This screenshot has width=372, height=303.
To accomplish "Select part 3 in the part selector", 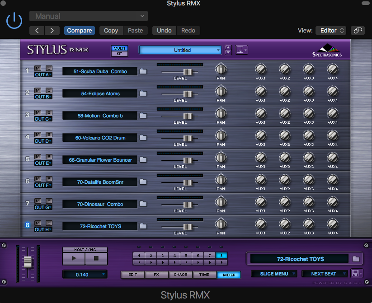I will point(163,255).
